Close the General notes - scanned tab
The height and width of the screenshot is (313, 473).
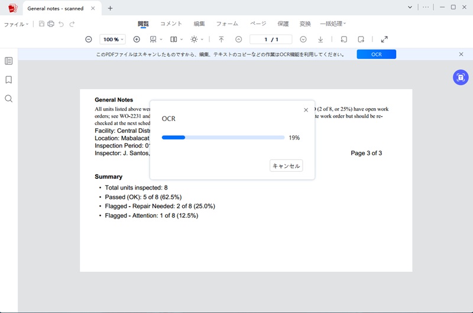93,8
